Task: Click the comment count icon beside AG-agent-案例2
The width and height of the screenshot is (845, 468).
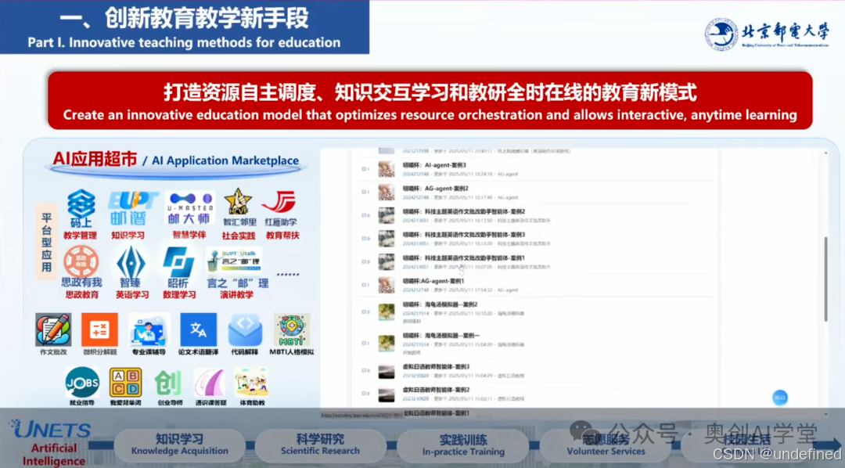Action: pos(365,192)
